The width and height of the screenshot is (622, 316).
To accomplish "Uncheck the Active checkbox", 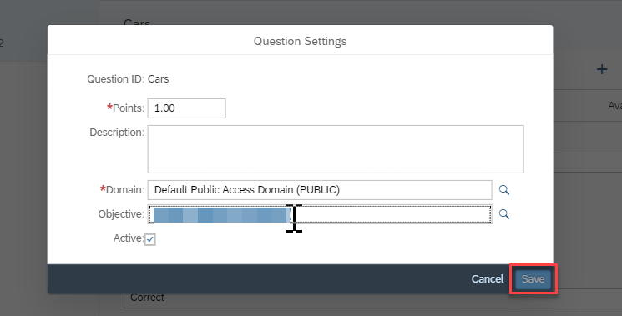I will (x=150, y=239).
